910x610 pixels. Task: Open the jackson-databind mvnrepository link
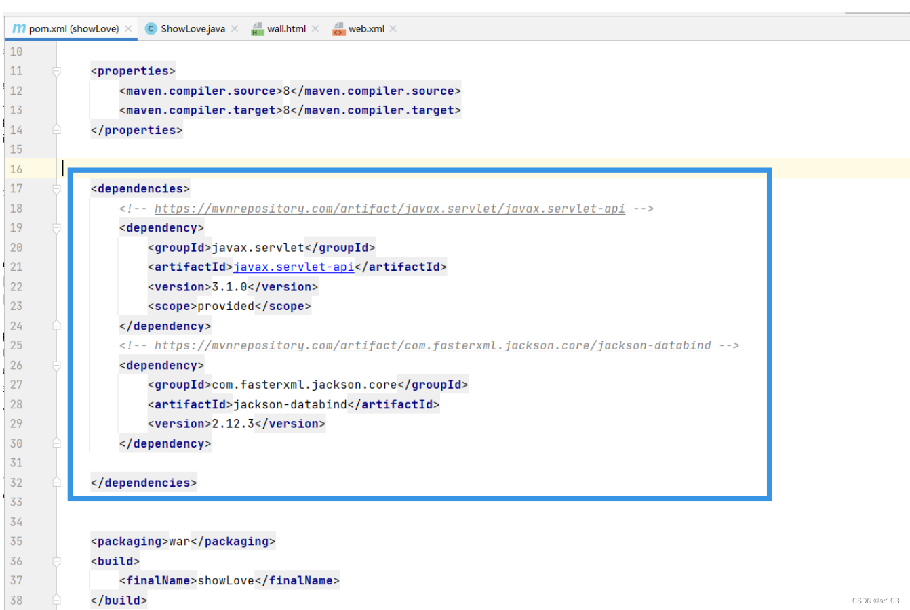click(x=433, y=345)
